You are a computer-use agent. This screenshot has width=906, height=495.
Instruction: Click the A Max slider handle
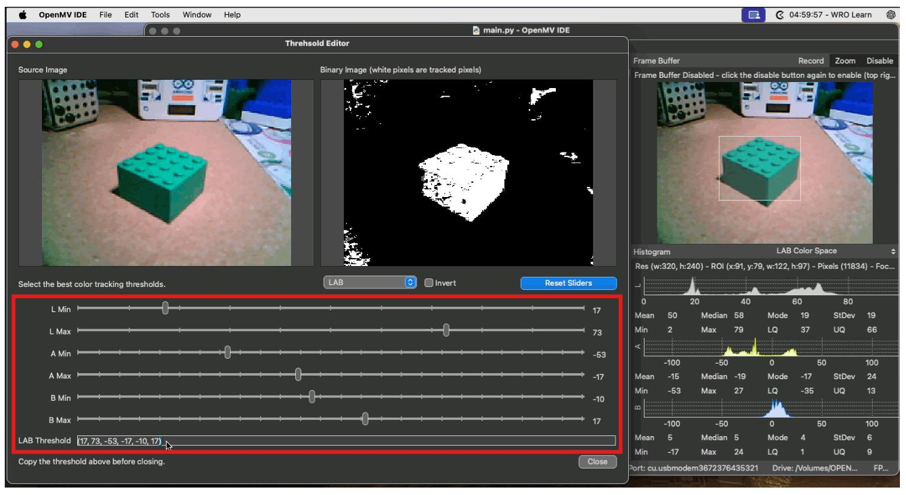click(298, 374)
